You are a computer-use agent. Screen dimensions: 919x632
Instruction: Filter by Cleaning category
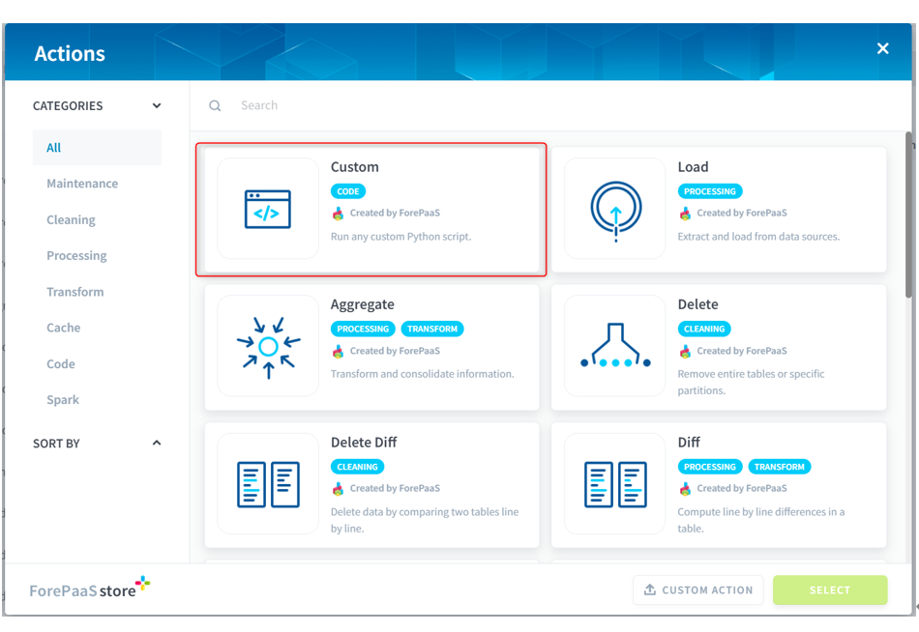click(71, 220)
